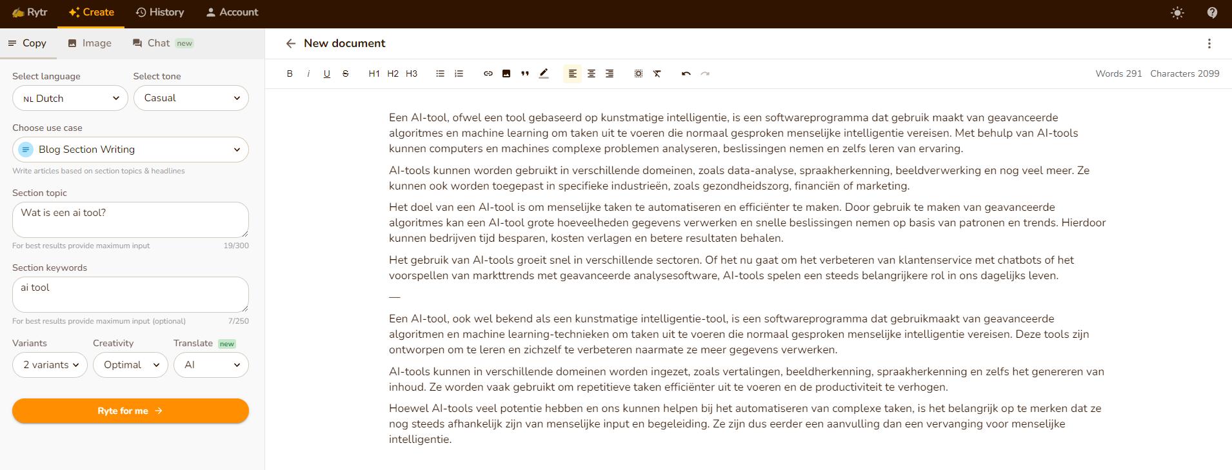Insert a bulleted list
The image size is (1232, 470).
(440, 73)
